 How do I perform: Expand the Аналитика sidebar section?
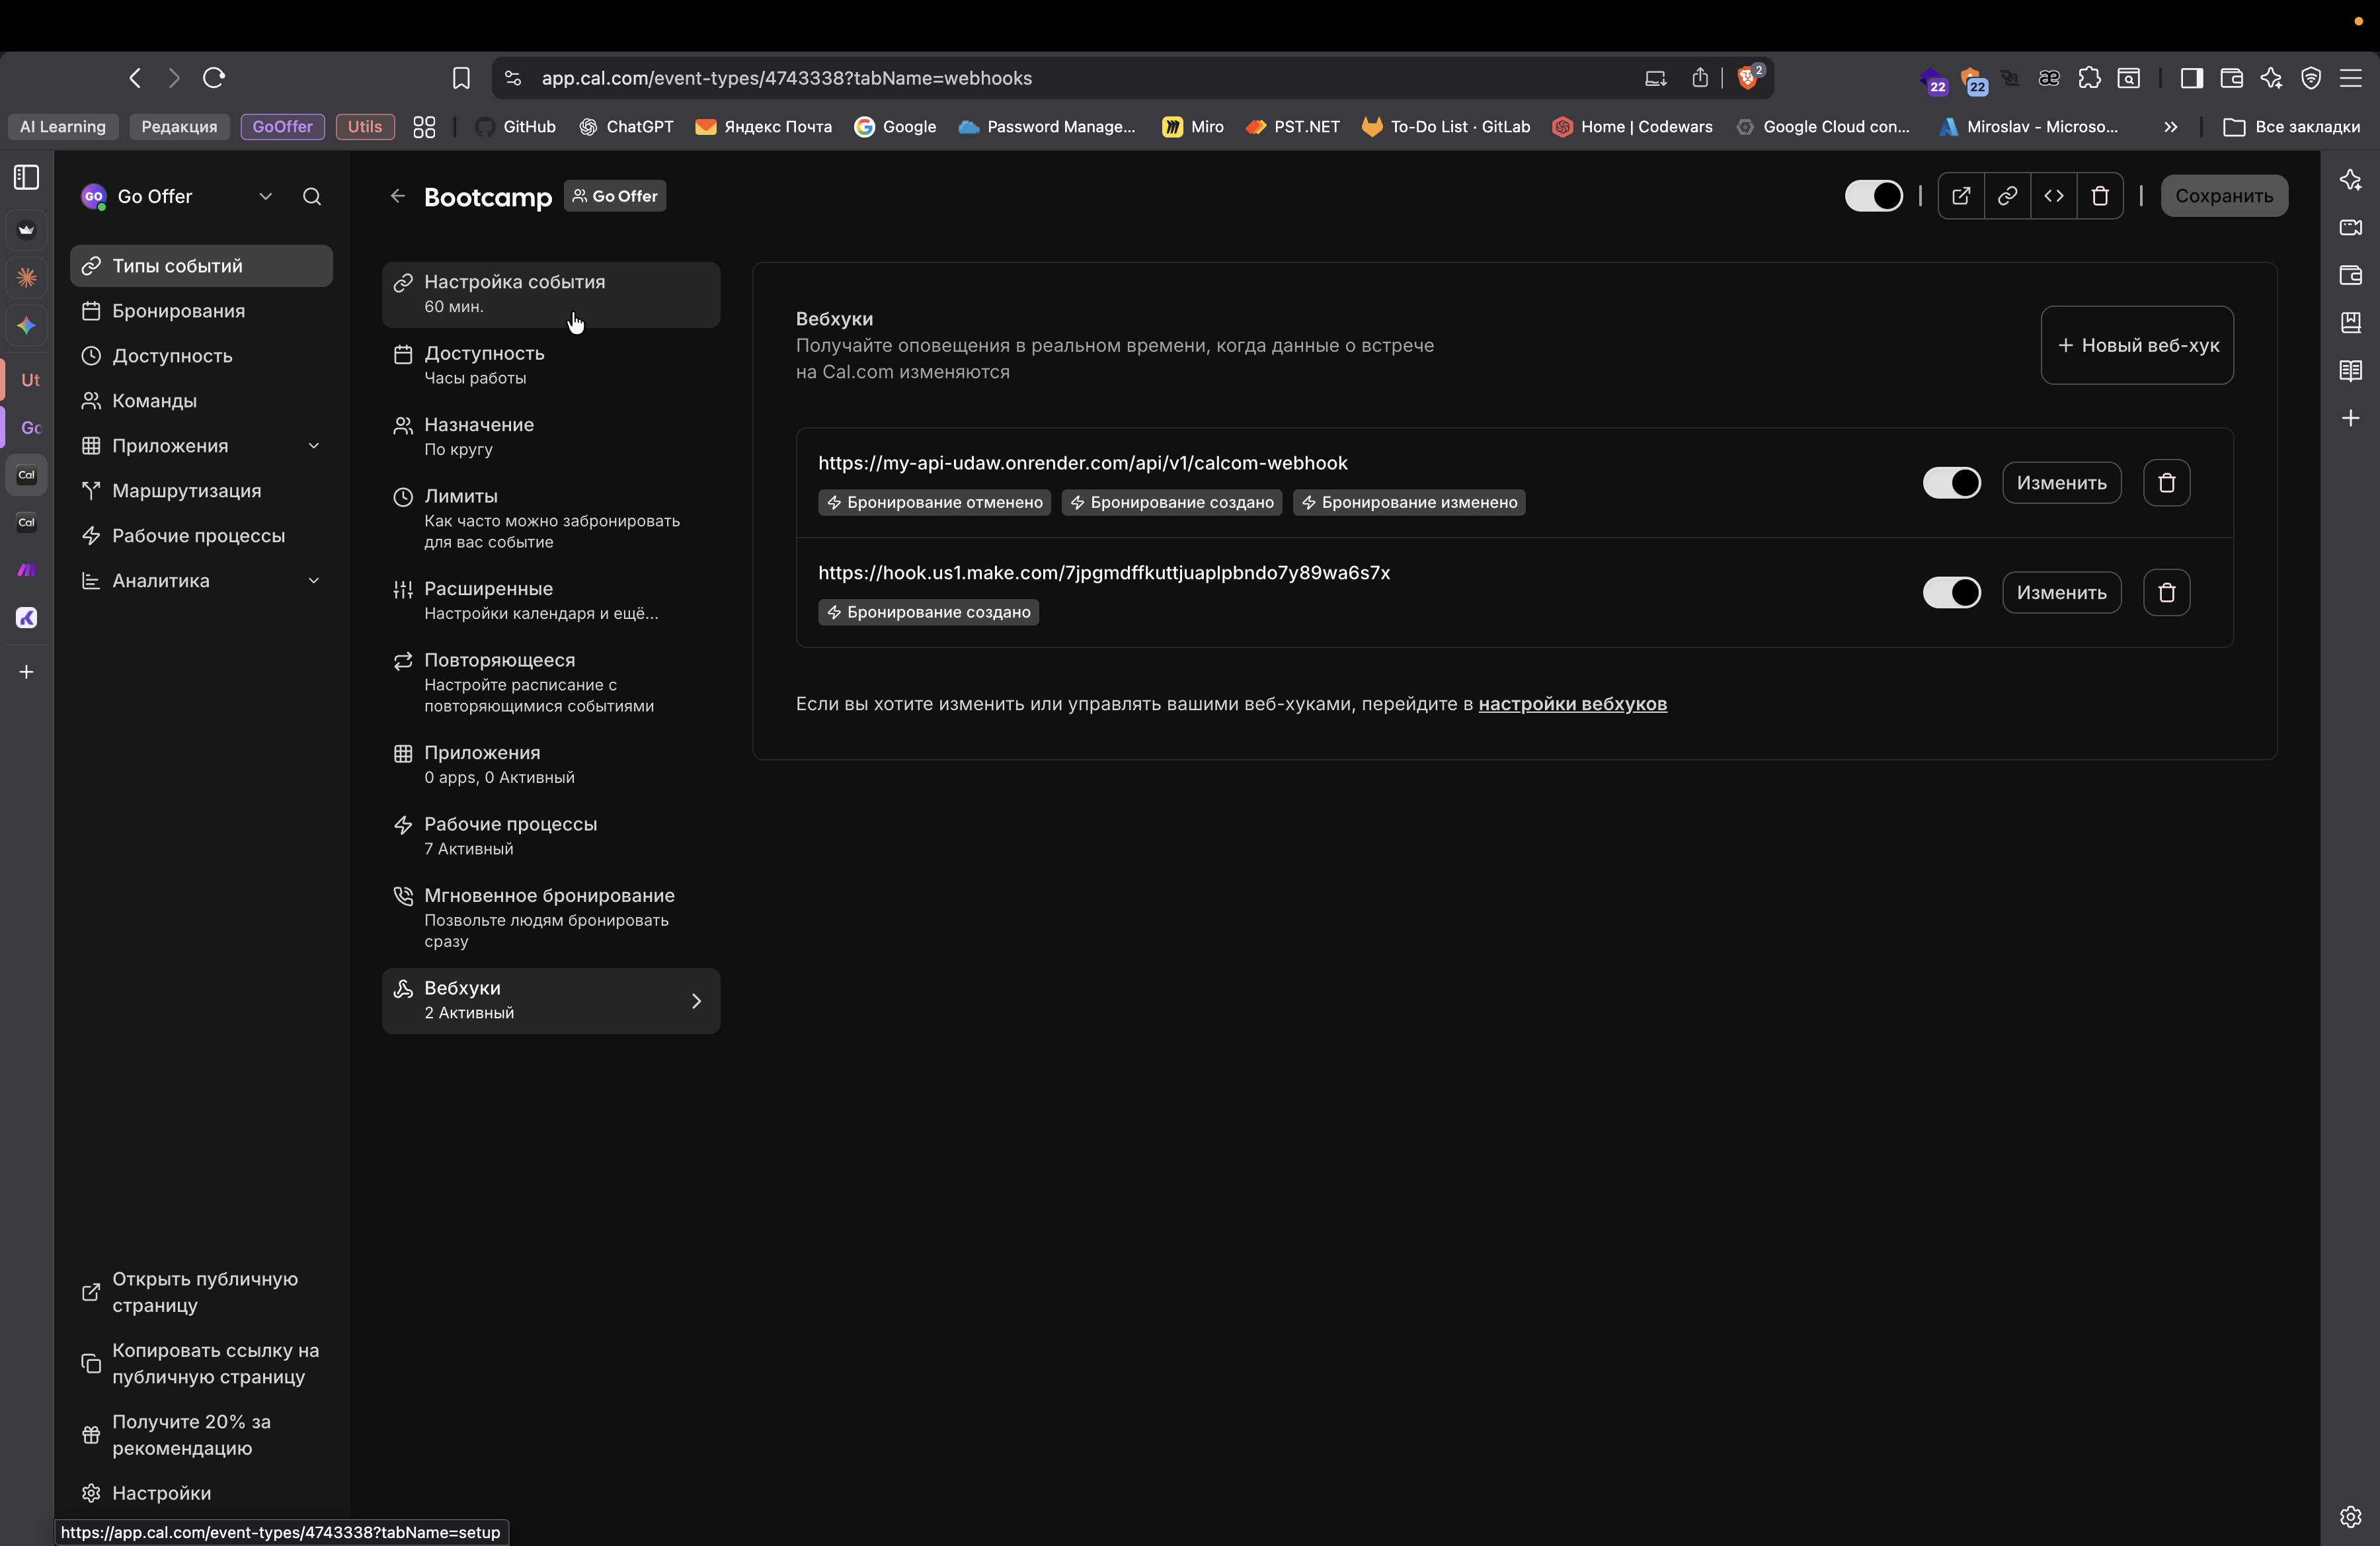(313, 581)
